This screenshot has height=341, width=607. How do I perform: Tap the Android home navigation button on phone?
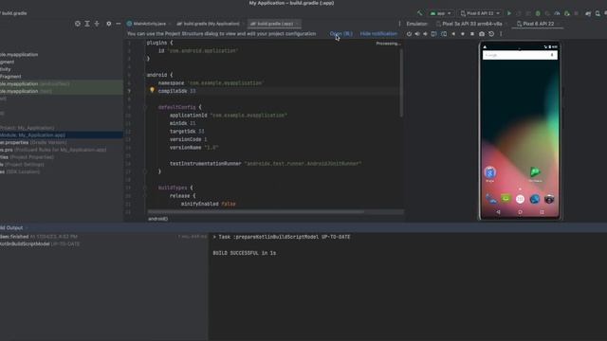click(x=520, y=212)
